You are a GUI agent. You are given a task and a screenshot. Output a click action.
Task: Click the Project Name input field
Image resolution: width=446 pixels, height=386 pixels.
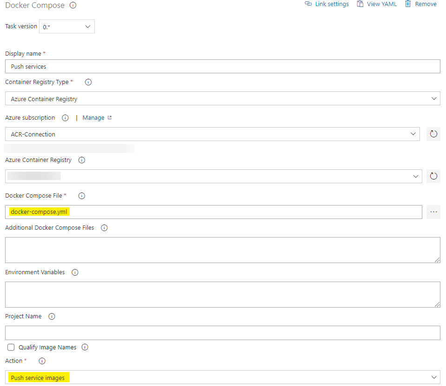pos(223,333)
